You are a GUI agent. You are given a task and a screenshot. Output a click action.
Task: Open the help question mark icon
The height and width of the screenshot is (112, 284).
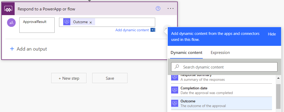click(x=158, y=9)
